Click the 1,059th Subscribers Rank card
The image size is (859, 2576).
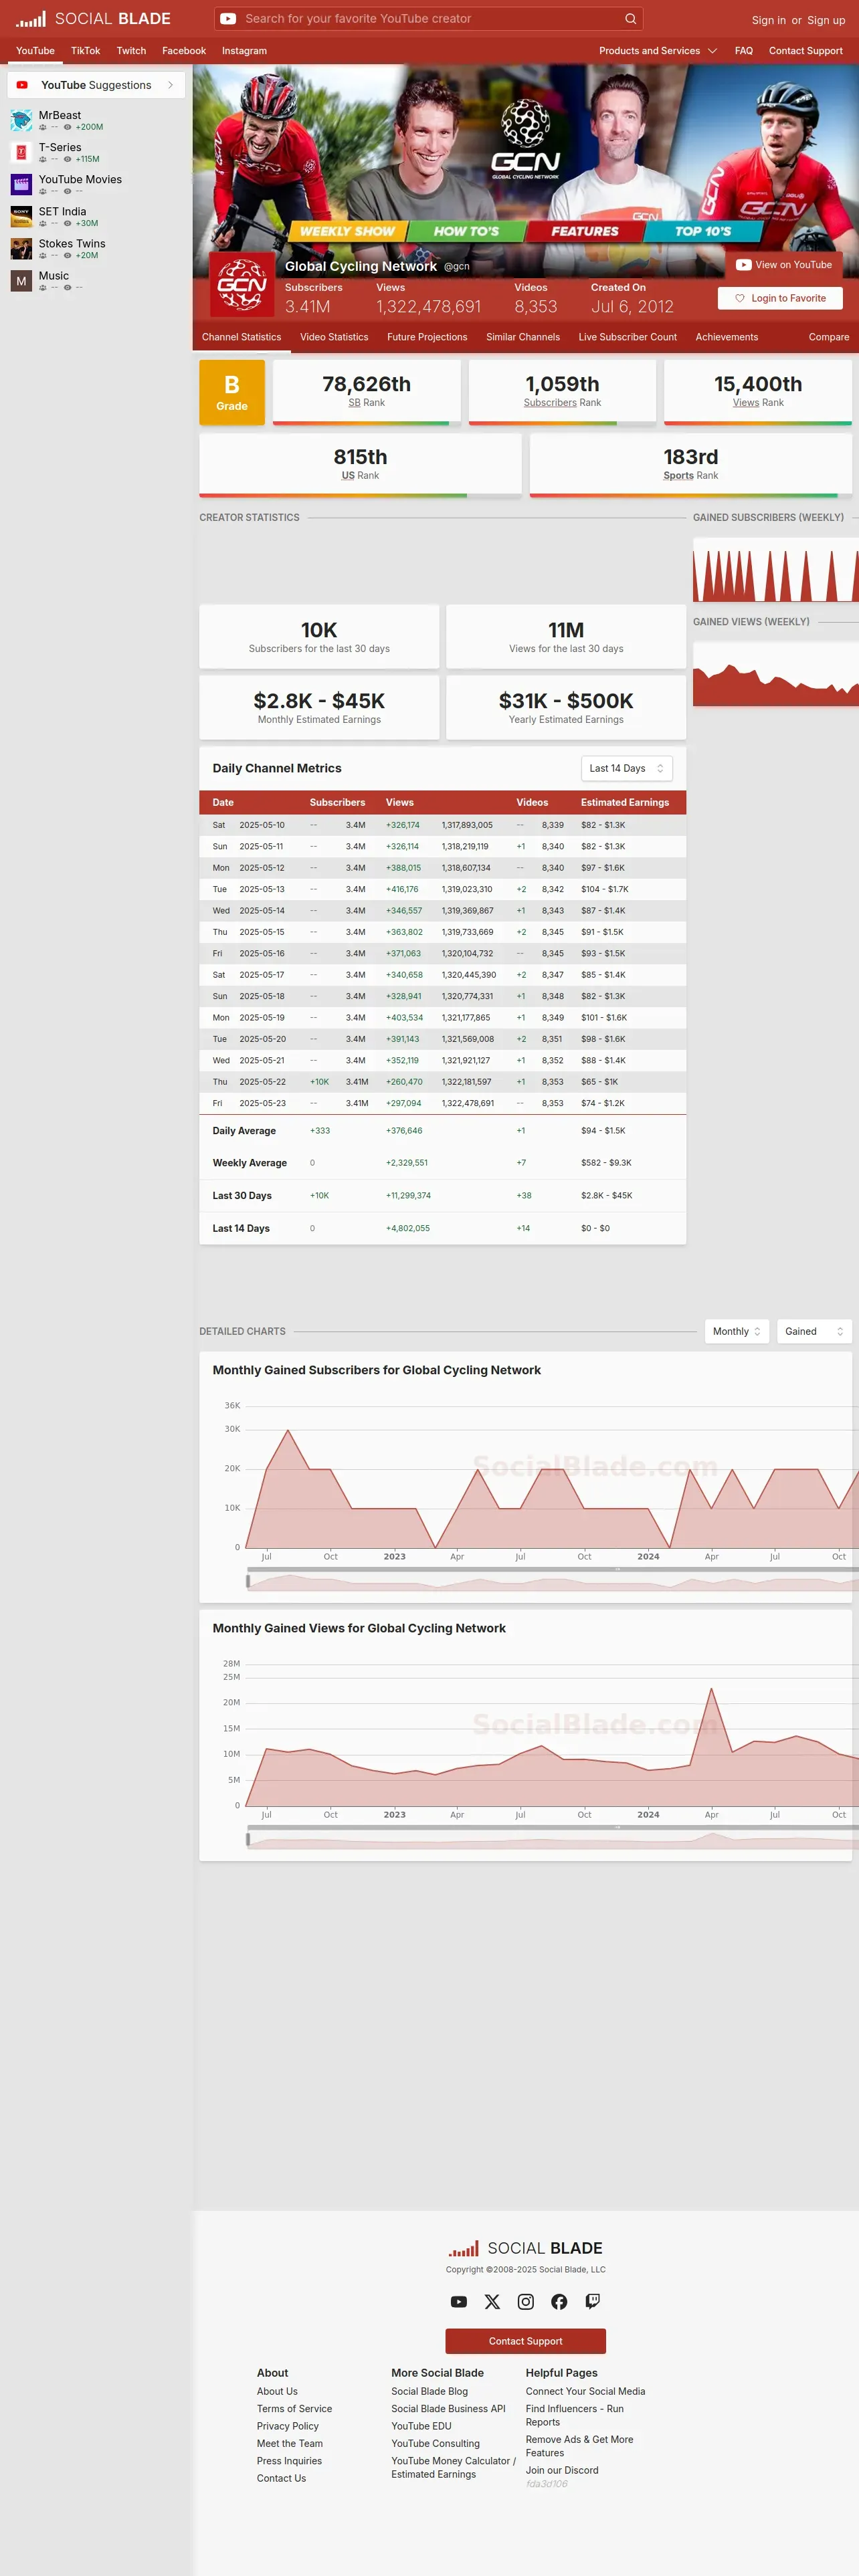(562, 392)
